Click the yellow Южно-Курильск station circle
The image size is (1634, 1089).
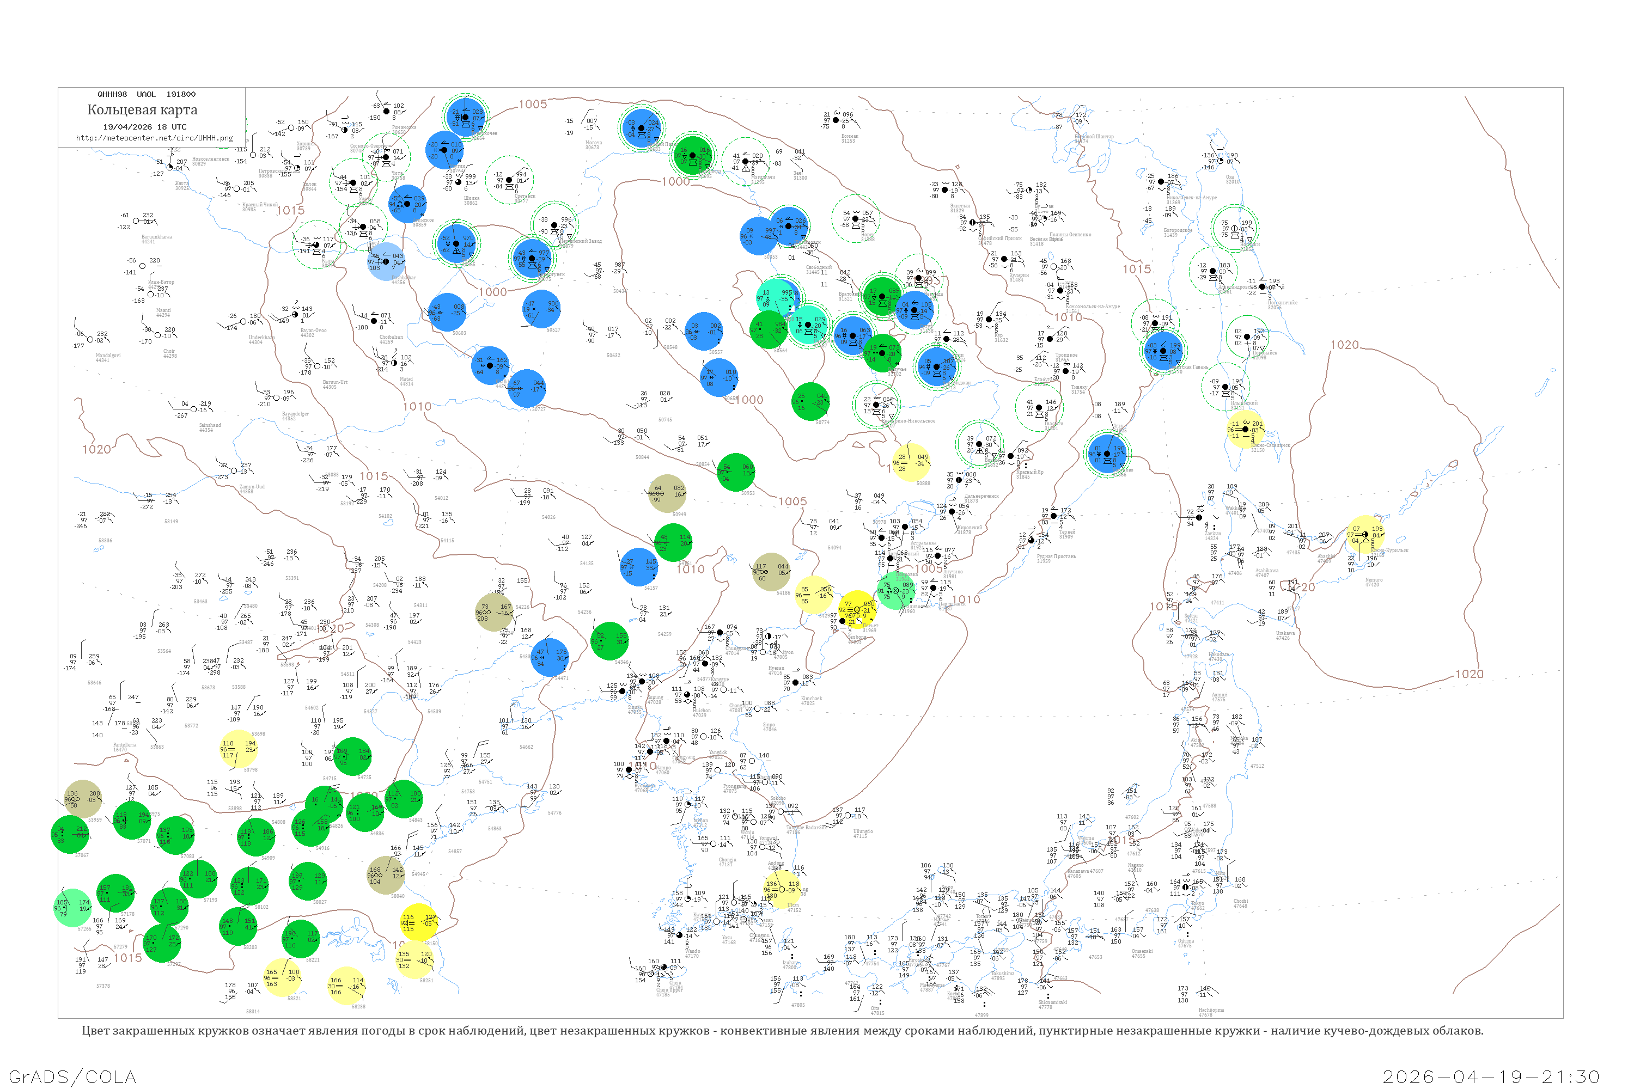pos(1365,534)
